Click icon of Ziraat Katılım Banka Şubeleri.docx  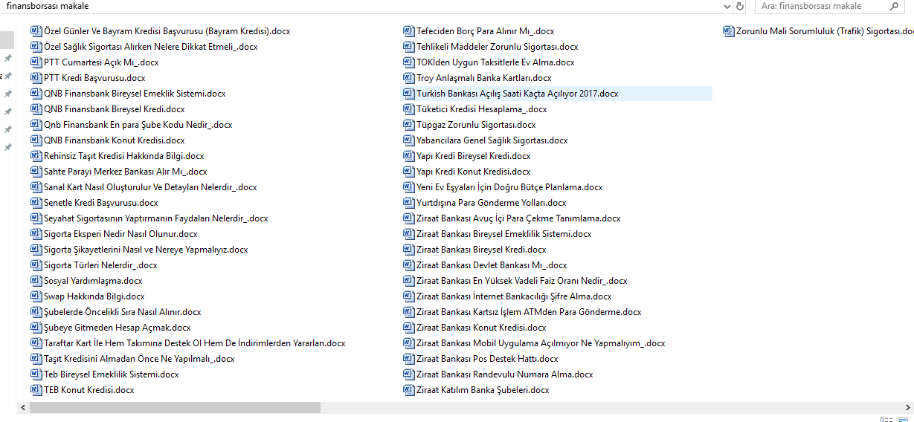408,390
